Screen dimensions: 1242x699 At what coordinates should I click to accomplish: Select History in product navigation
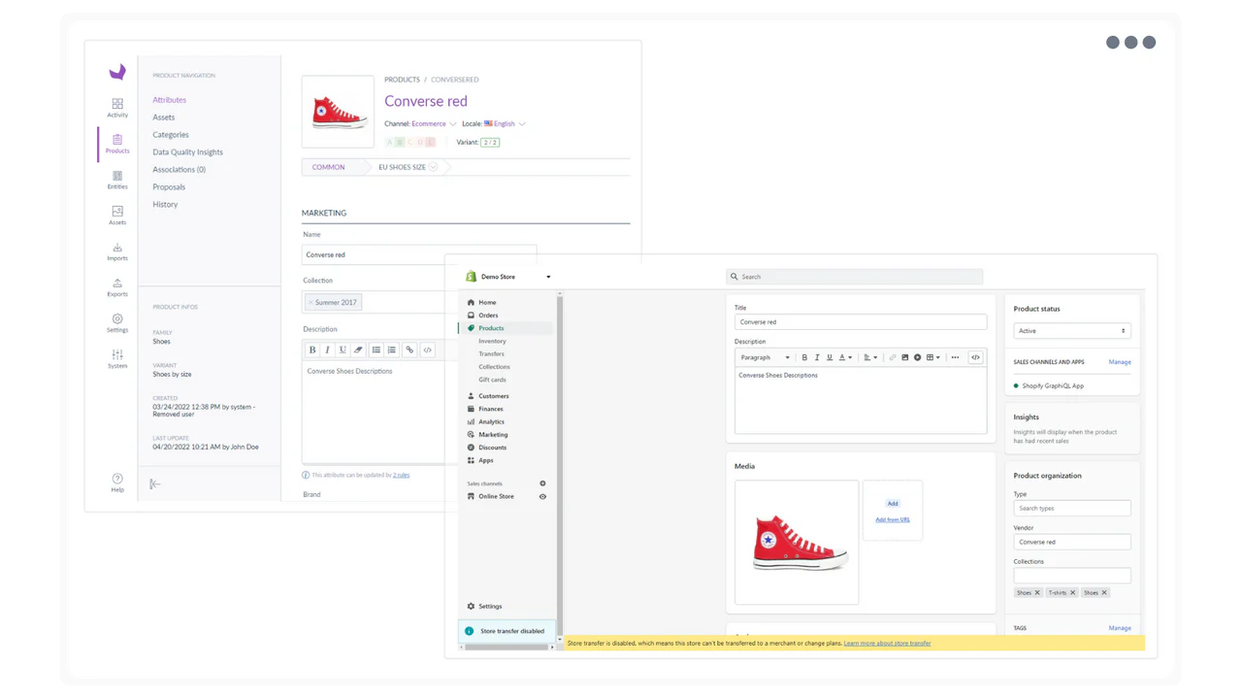165,205
